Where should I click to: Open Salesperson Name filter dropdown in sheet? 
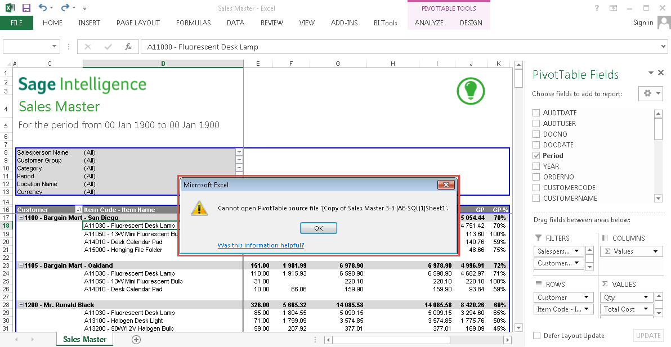pos(239,152)
